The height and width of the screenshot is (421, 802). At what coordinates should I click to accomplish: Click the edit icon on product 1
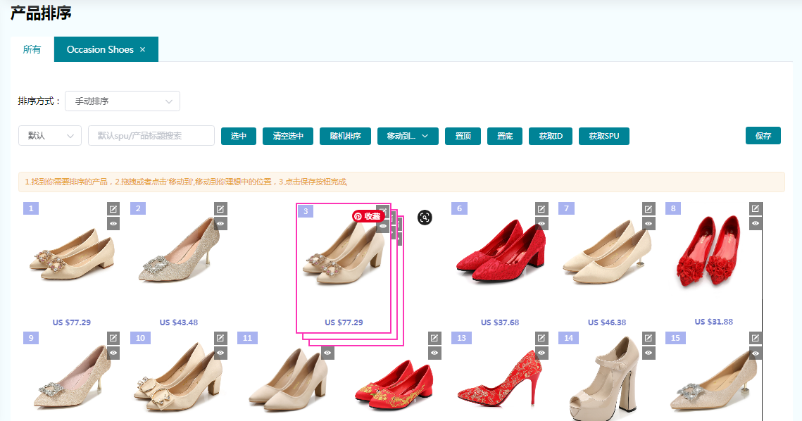tap(113, 208)
